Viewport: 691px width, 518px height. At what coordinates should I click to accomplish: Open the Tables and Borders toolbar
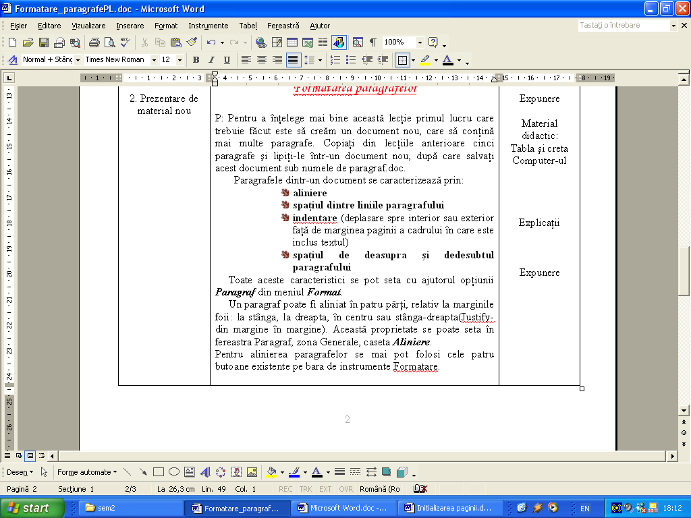[277, 42]
